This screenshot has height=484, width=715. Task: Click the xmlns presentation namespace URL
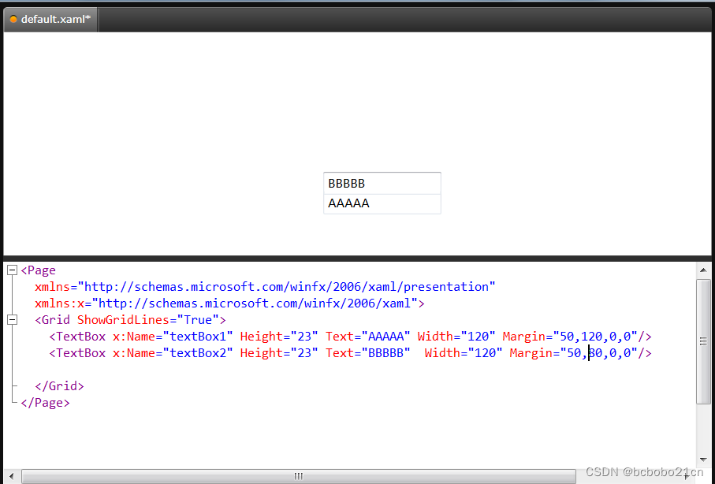click(287, 287)
